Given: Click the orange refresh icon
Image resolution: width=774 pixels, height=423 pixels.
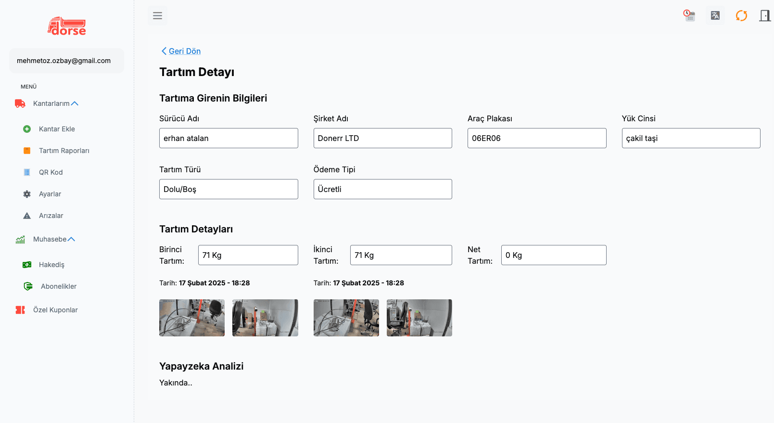Looking at the screenshot, I should point(741,15).
